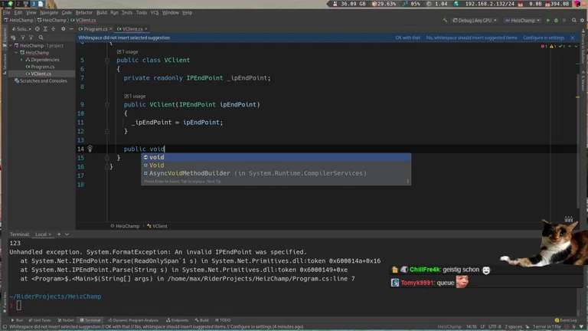The width and height of the screenshot is (588, 331).
Task: Click 'Next Tip' in completion popup
Action: (x=214, y=182)
